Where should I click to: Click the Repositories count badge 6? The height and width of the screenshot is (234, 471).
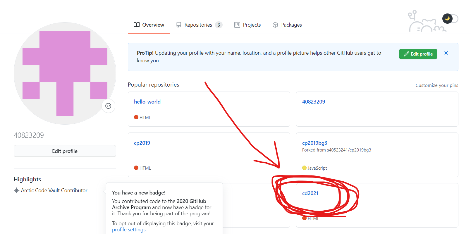coord(219,25)
